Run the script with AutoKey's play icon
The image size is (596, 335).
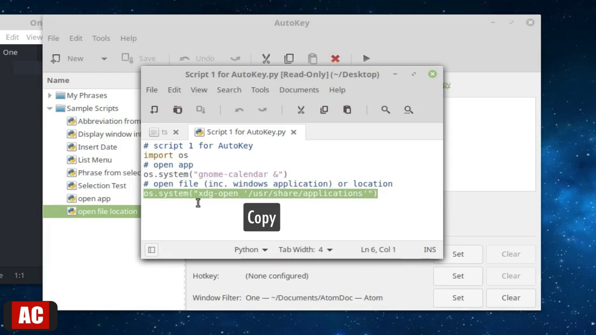(366, 59)
